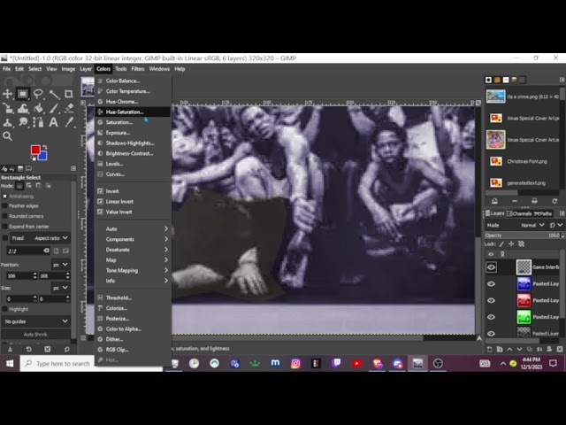The width and height of the screenshot is (566, 425).
Task: Select the Fuzzy Select wand tool
Action: 54,95
